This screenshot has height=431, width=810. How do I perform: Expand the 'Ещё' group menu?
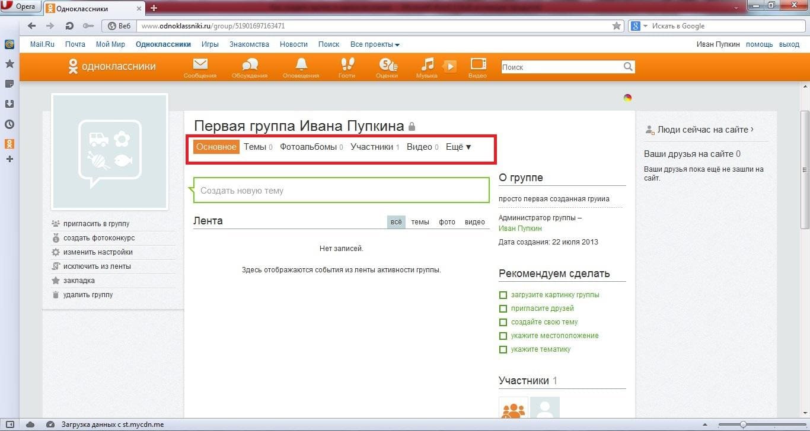pyautogui.click(x=458, y=147)
